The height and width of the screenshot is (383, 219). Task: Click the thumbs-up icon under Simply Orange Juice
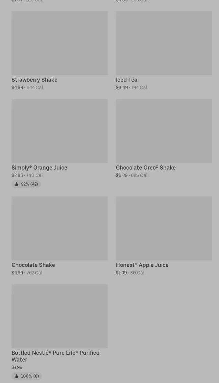(x=16, y=184)
